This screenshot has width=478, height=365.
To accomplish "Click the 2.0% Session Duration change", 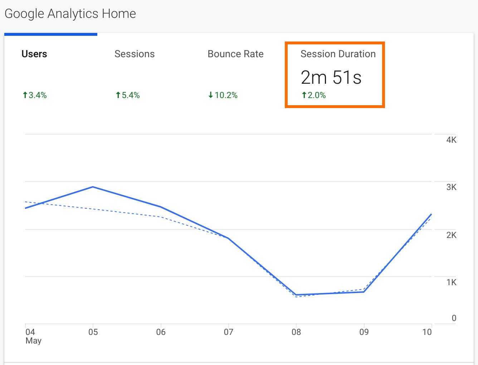I will click(x=313, y=95).
